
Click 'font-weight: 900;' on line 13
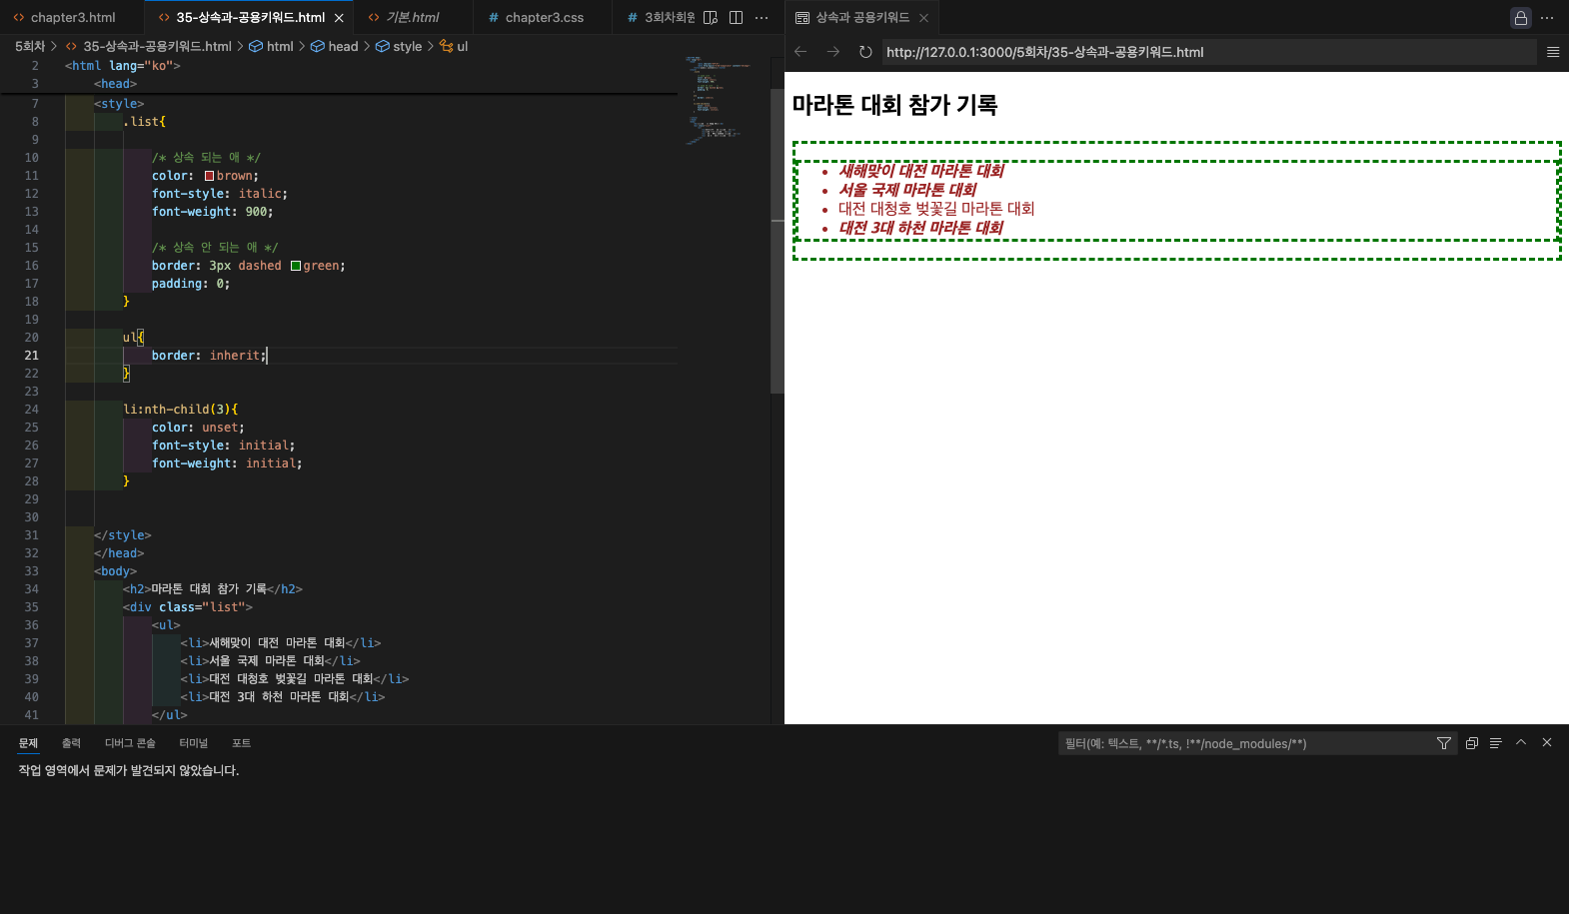click(213, 212)
